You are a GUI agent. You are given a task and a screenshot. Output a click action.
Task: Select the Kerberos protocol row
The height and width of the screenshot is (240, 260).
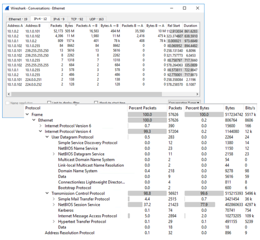tap(141, 210)
